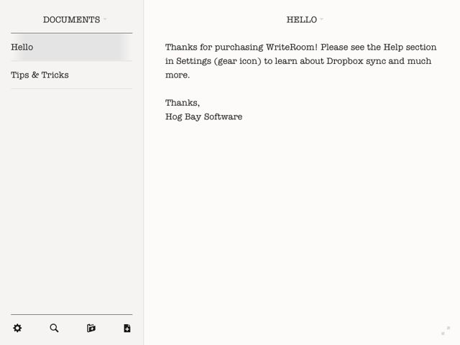This screenshot has width=460, height=345.
Task: Place the cursor on the Thanks, signature line
Action: (182, 103)
